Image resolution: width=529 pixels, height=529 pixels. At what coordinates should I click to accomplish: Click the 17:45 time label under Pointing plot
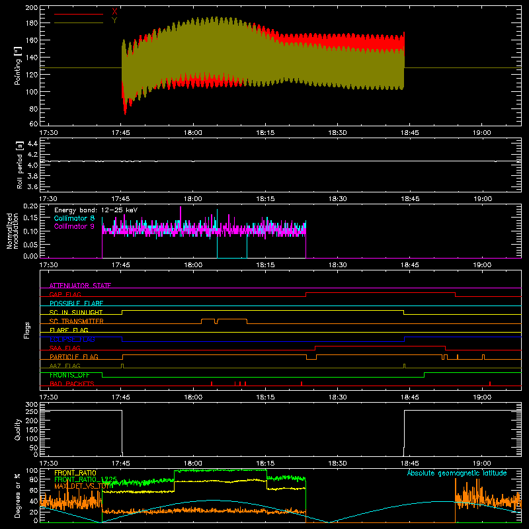pos(121,133)
